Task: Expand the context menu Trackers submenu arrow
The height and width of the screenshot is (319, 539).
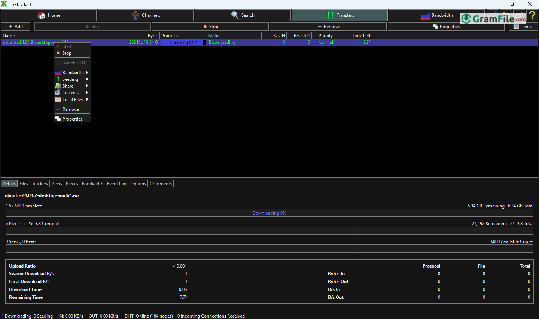Action: pyautogui.click(x=87, y=93)
